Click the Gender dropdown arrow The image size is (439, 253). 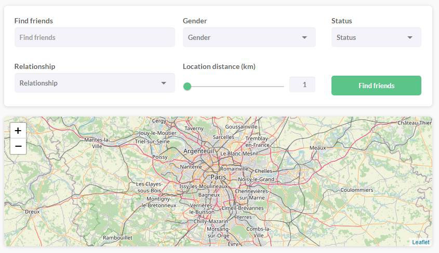pyautogui.click(x=304, y=37)
